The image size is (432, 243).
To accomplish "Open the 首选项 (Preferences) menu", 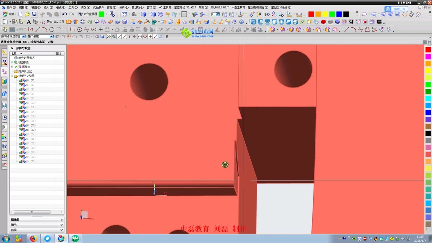I will pyautogui.click(x=137, y=7).
